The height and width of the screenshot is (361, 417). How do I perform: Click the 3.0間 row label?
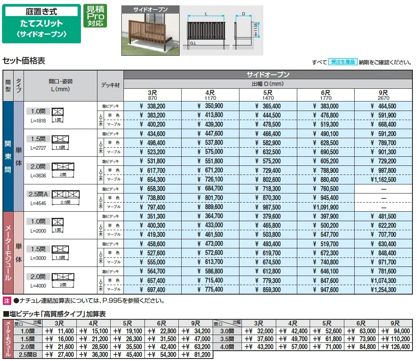[x=227, y=331]
